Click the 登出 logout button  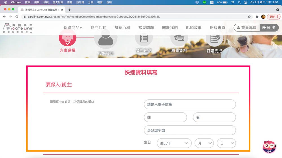pyautogui.click(x=269, y=28)
